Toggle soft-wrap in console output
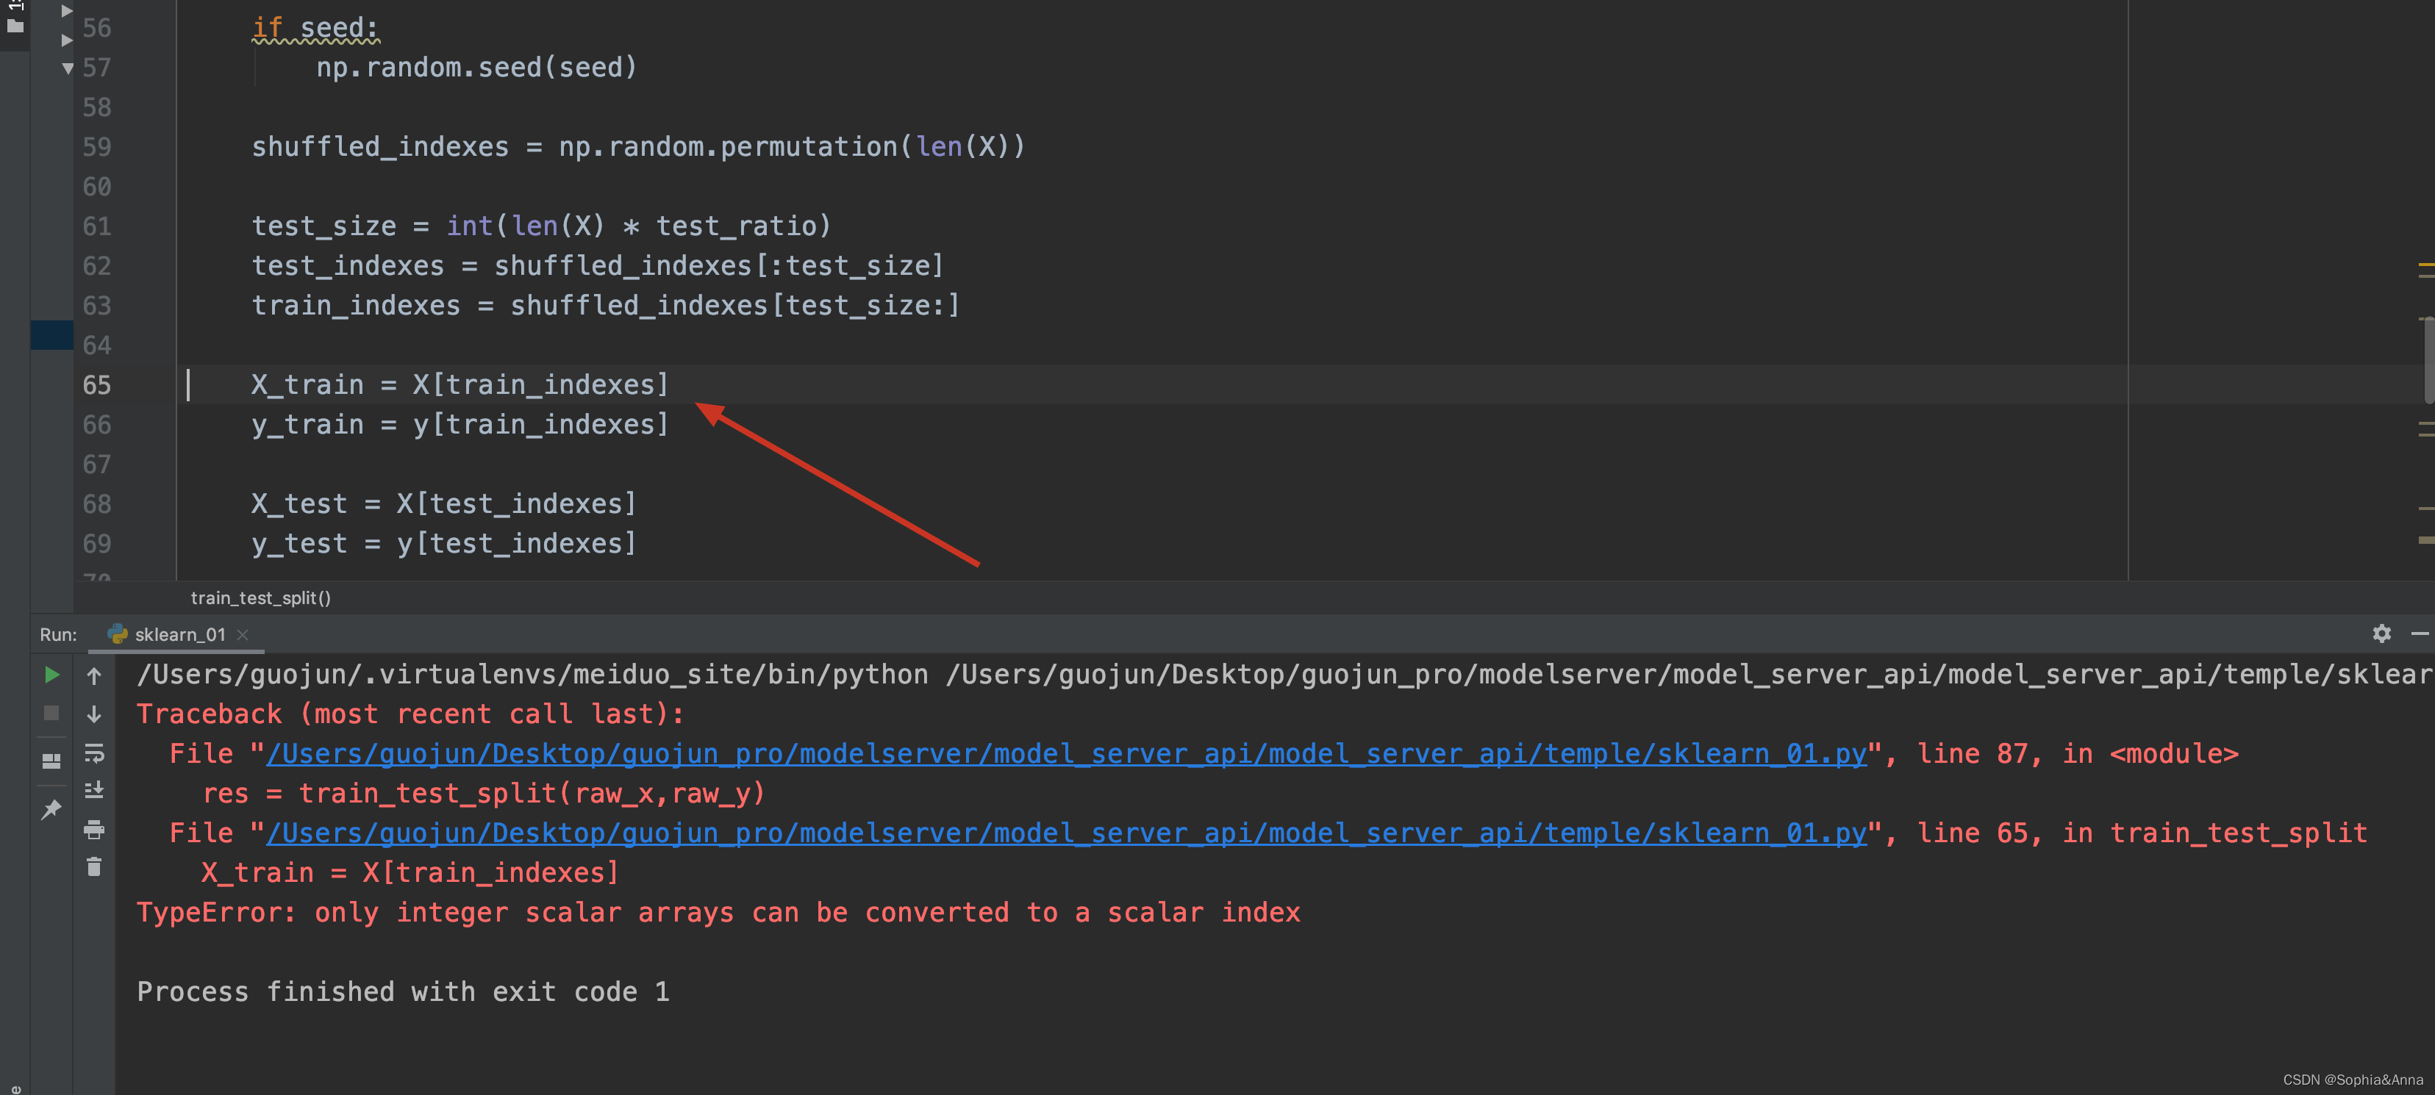Image resolution: width=2435 pixels, height=1095 pixels. 93,753
